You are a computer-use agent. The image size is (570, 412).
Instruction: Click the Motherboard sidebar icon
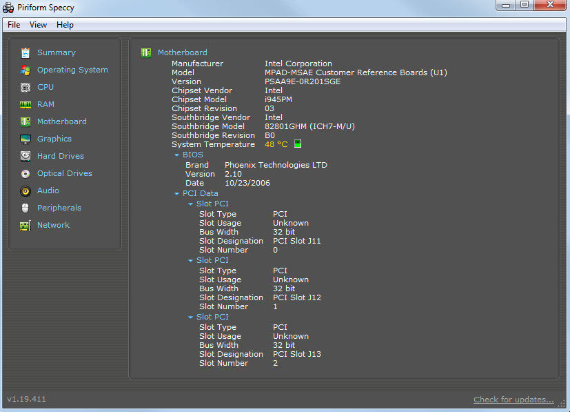[x=26, y=121]
